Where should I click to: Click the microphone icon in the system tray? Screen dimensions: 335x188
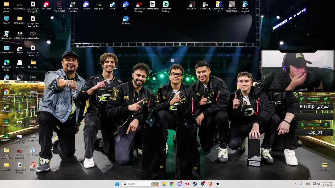(301, 184)
